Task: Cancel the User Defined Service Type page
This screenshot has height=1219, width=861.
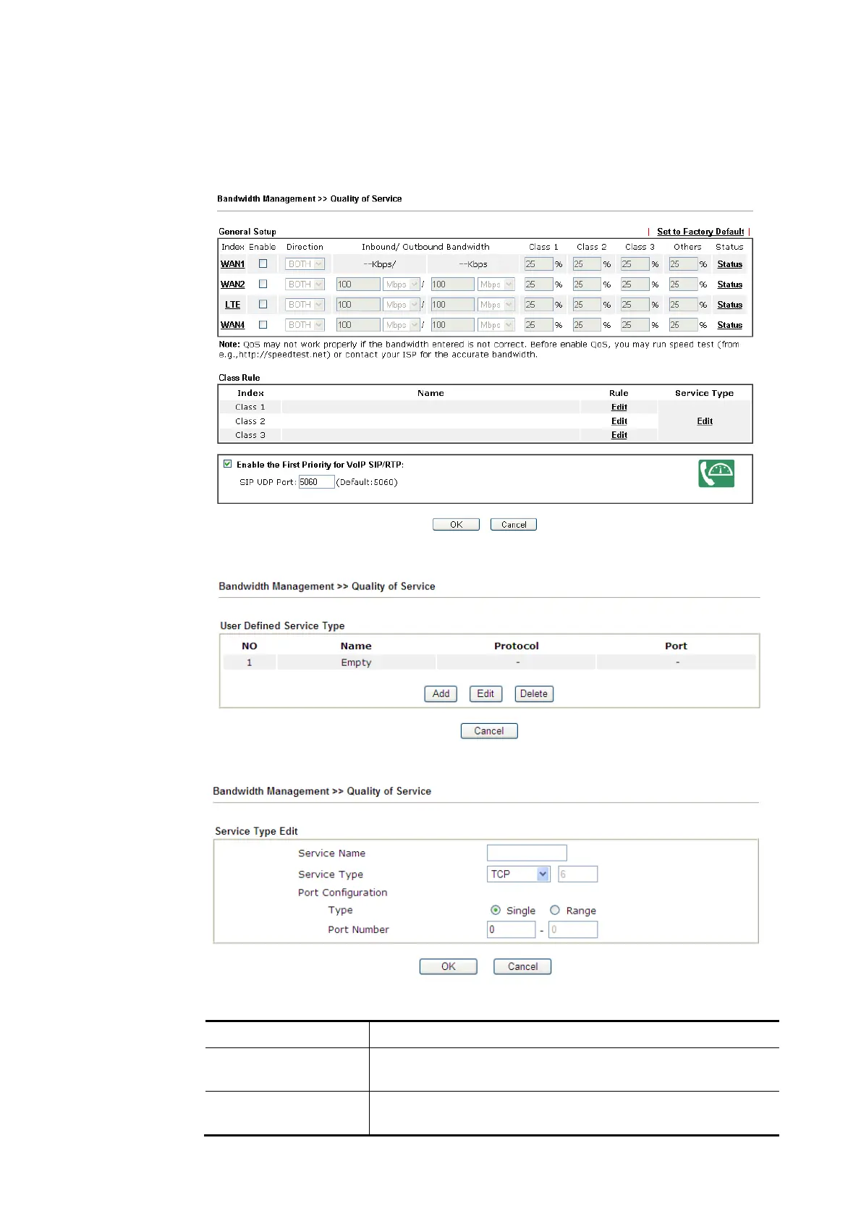Action: (x=489, y=731)
